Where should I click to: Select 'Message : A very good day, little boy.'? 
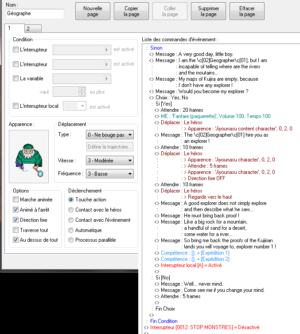click(194, 54)
